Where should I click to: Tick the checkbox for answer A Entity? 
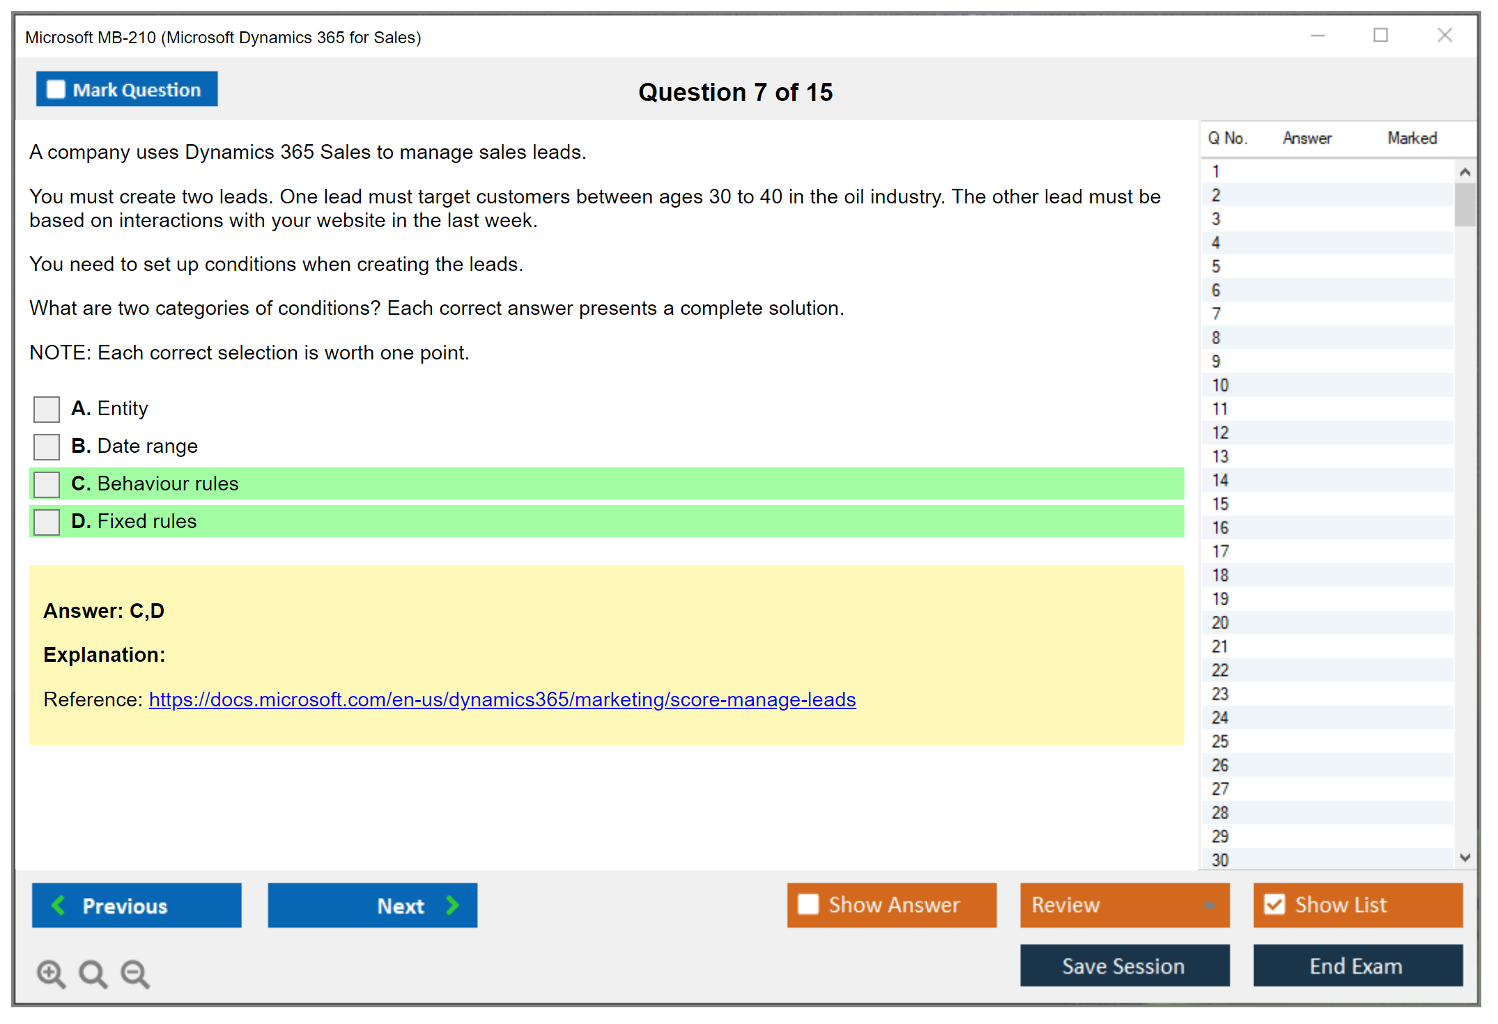click(47, 409)
